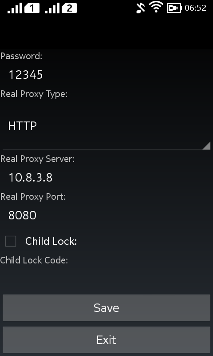
Task: Tap the Wi-Fi icon in status bar
Action: click(x=156, y=7)
